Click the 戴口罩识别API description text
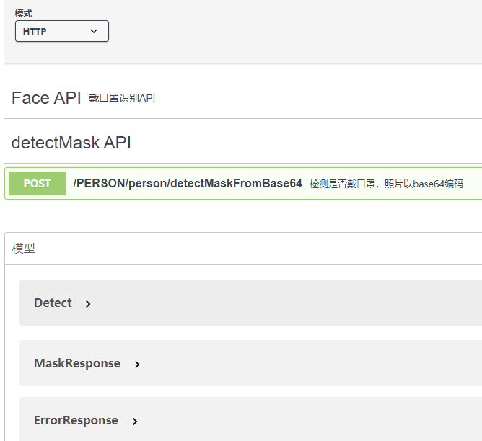The width and height of the screenshot is (482, 441). 122,98
